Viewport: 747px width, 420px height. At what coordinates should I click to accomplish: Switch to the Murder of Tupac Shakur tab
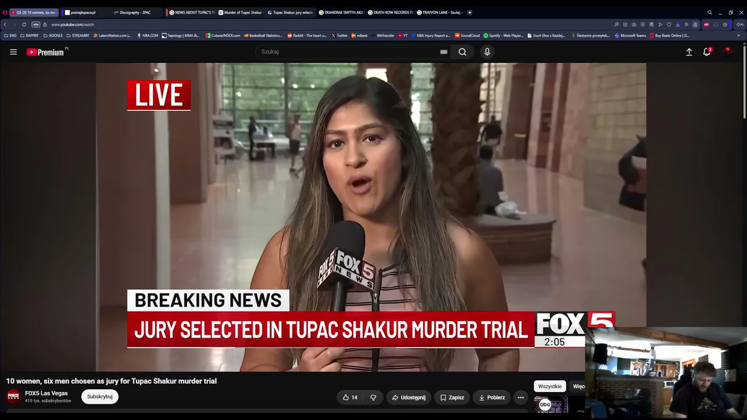click(x=240, y=12)
